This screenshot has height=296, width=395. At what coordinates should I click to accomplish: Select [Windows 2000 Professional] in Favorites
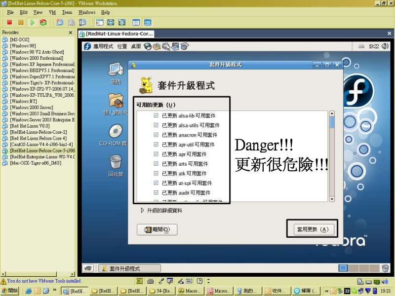click(37, 58)
